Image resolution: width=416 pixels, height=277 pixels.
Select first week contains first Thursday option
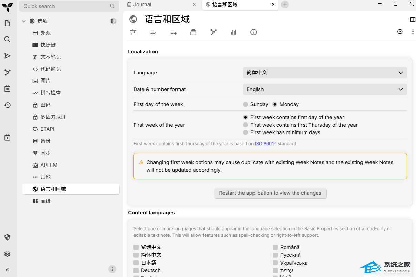coord(246,125)
